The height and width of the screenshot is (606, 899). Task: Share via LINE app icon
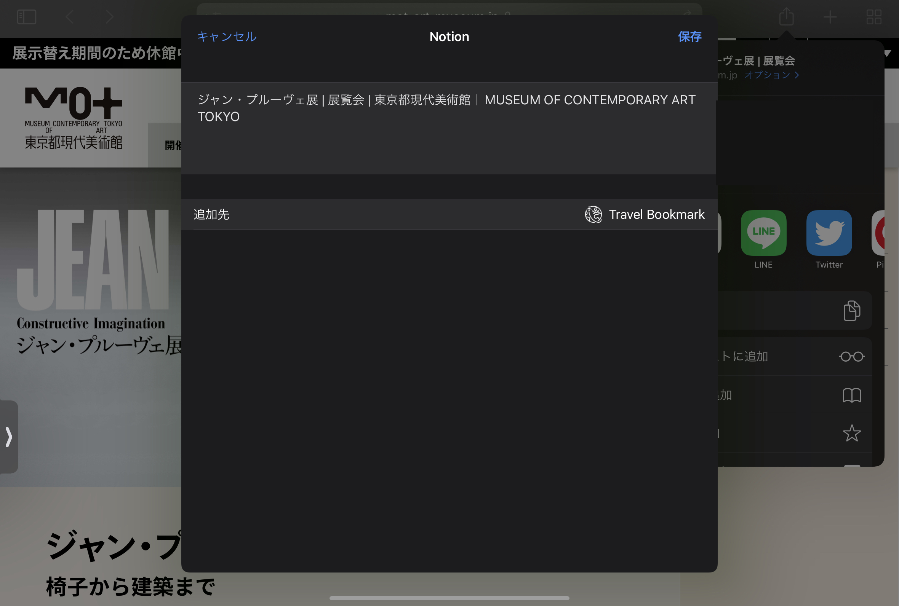763,233
